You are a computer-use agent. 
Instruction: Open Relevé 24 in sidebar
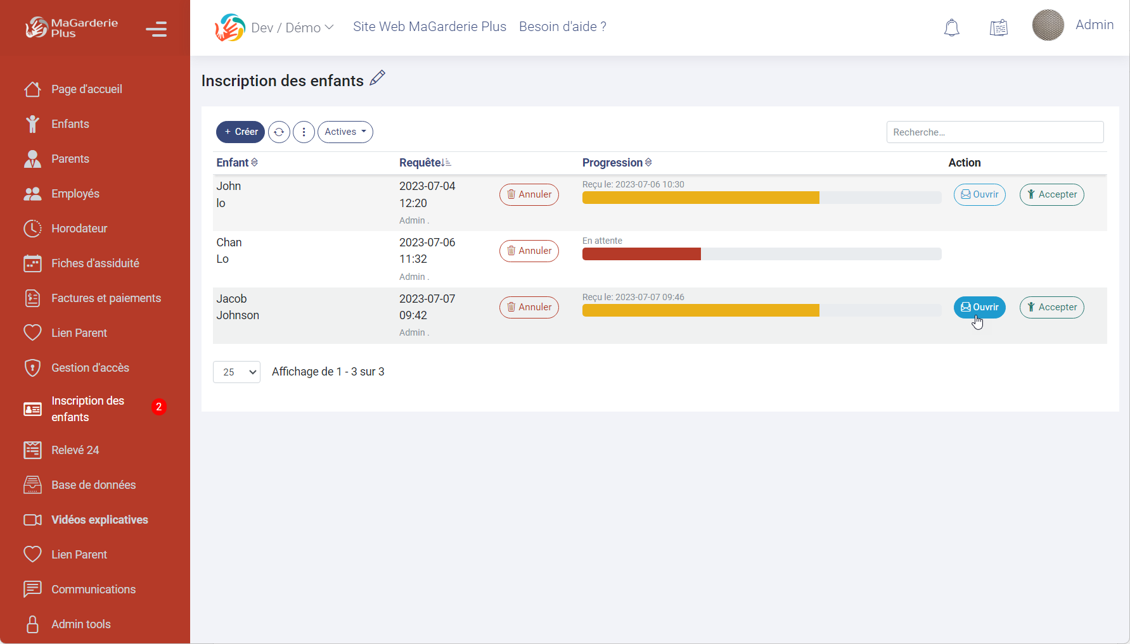(75, 450)
